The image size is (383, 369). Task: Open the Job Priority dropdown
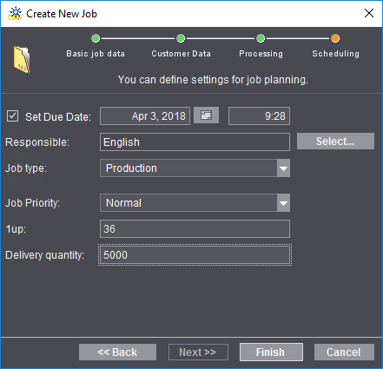point(283,203)
